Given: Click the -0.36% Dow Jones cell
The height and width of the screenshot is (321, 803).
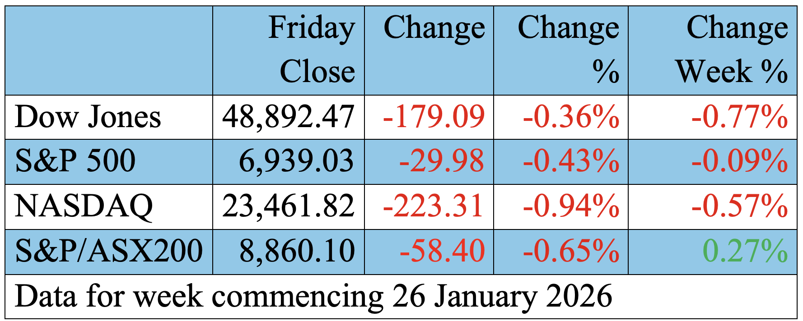Looking at the screenshot, I should (571, 117).
